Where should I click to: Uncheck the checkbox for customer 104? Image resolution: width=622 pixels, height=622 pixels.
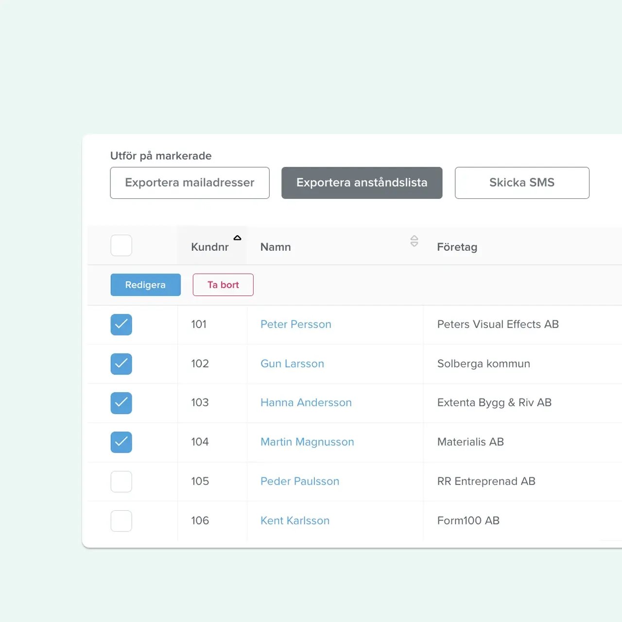121,442
